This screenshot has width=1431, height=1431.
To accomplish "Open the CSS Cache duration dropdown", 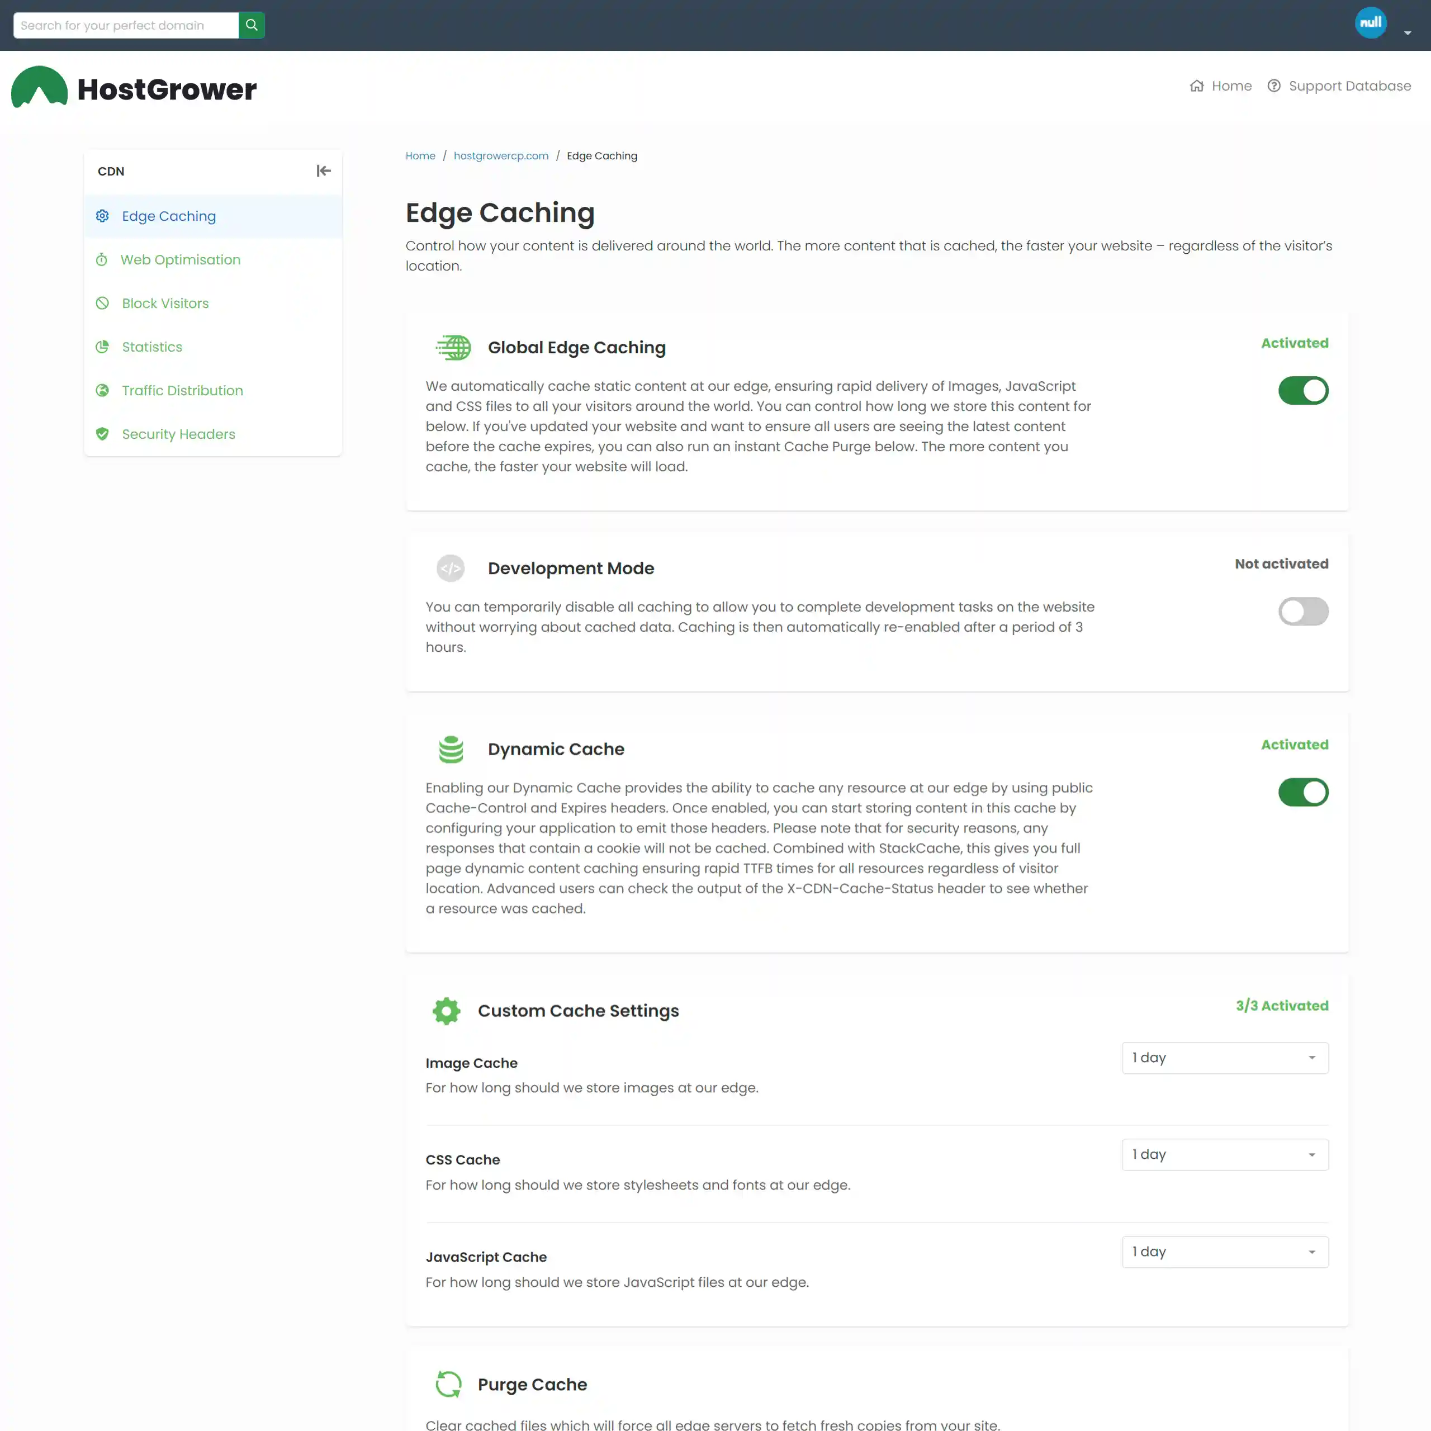I will [x=1225, y=1155].
